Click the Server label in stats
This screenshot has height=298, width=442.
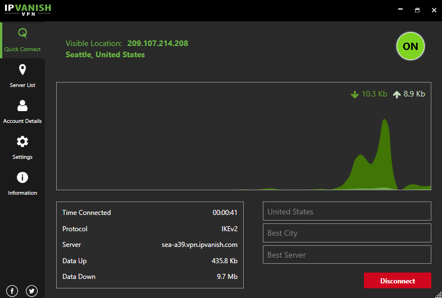point(71,245)
